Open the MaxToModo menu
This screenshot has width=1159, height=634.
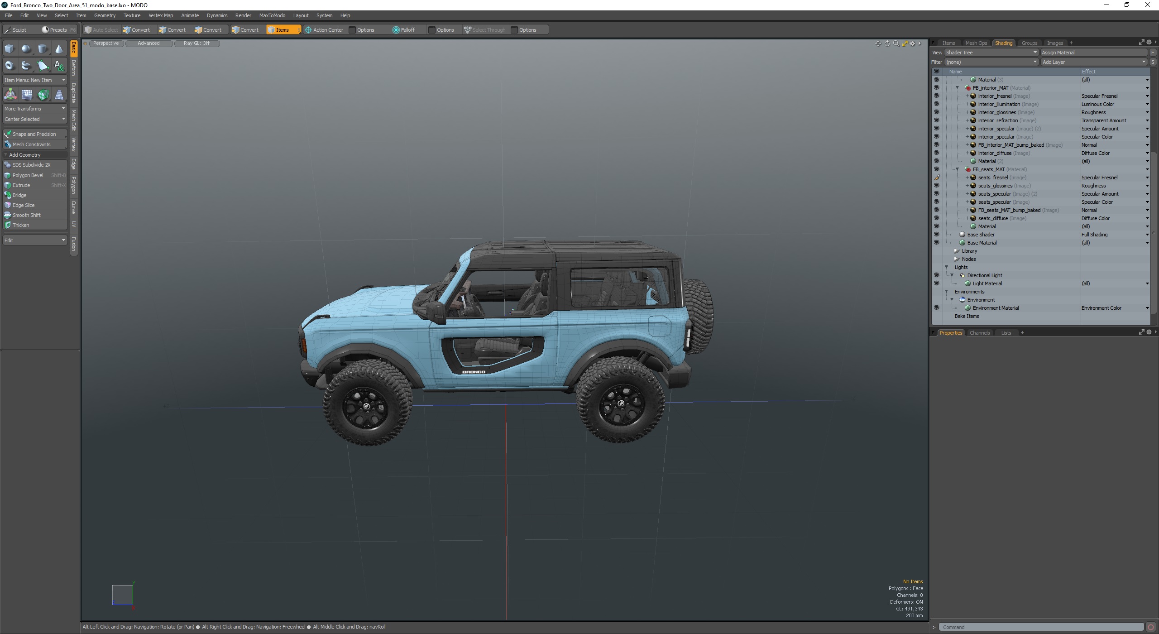click(x=272, y=15)
